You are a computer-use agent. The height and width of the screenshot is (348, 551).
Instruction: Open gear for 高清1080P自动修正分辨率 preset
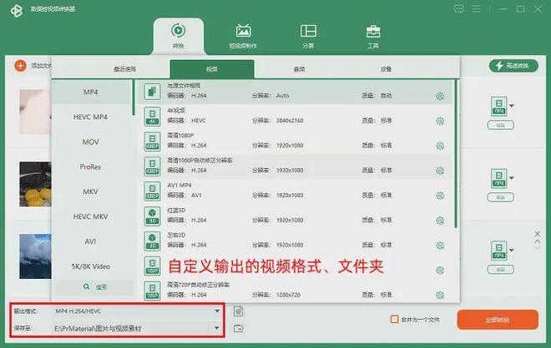440,171
